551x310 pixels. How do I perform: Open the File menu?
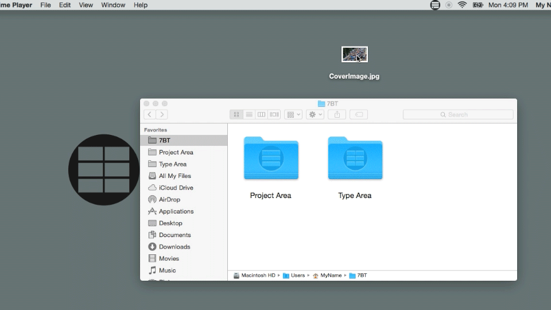click(x=45, y=5)
